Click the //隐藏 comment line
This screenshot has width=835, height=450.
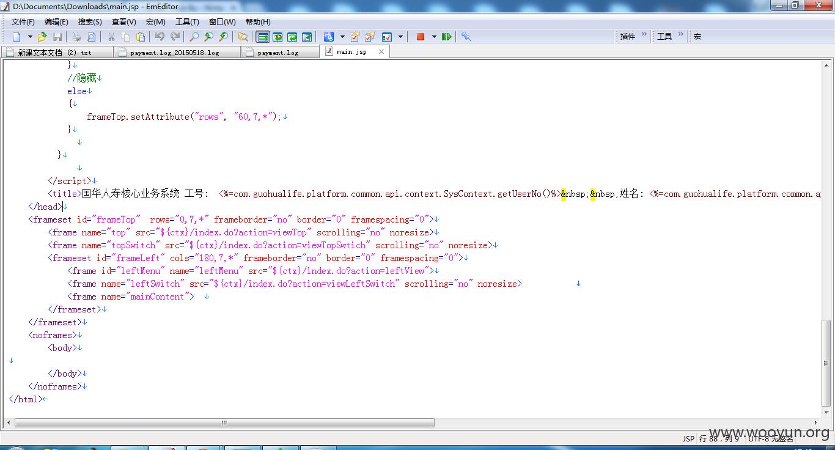[x=82, y=78]
